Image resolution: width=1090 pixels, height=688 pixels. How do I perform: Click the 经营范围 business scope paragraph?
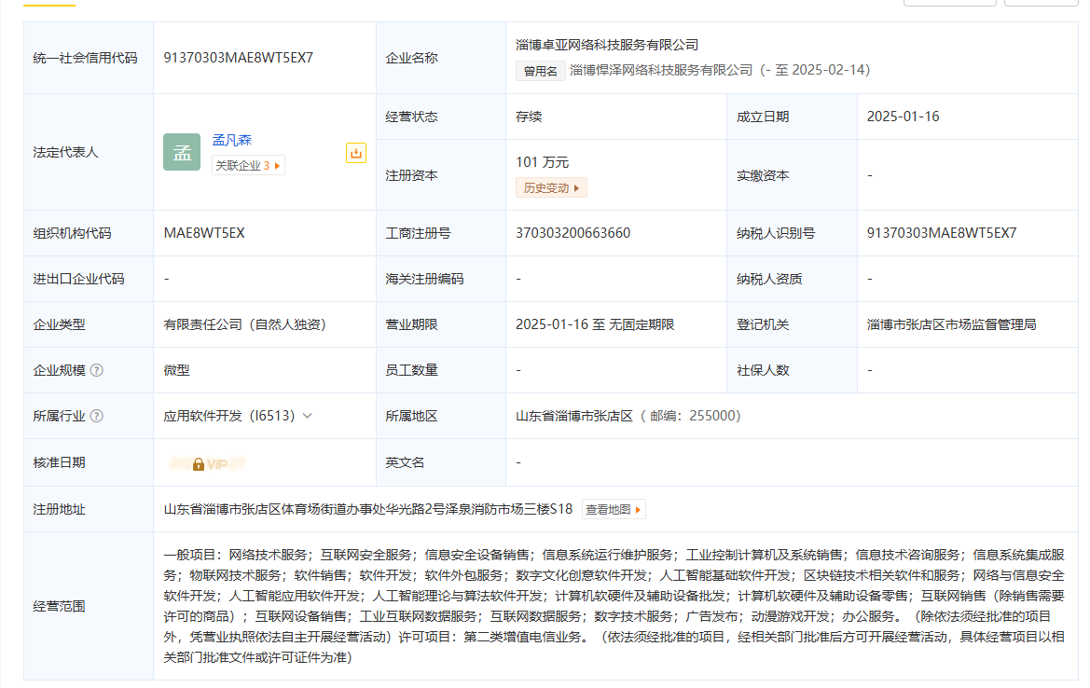[614, 606]
